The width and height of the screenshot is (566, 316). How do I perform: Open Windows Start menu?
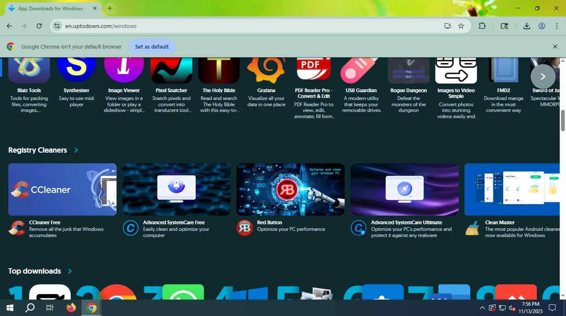click(x=10, y=308)
